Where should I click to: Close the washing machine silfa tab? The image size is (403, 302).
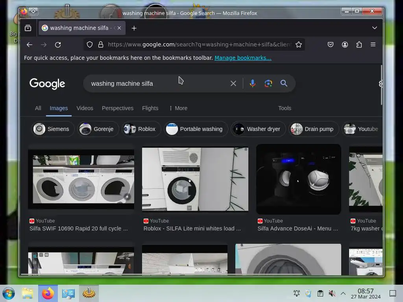(x=119, y=28)
